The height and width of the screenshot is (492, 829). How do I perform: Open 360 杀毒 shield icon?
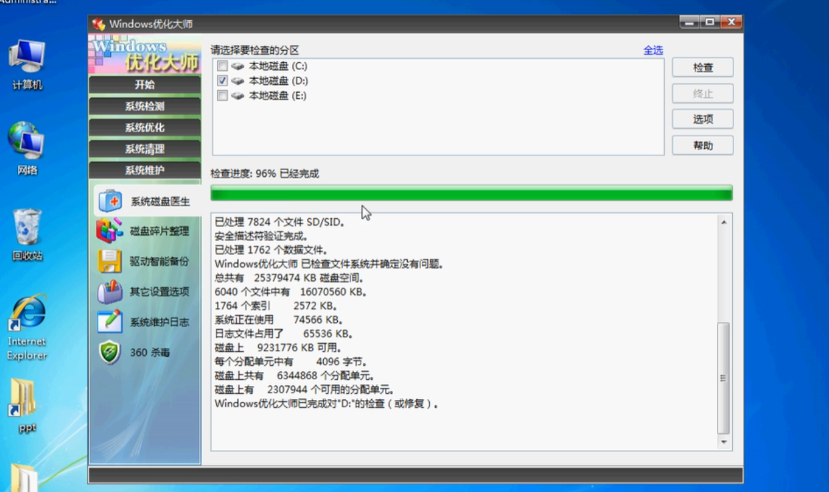tap(109, 352)
